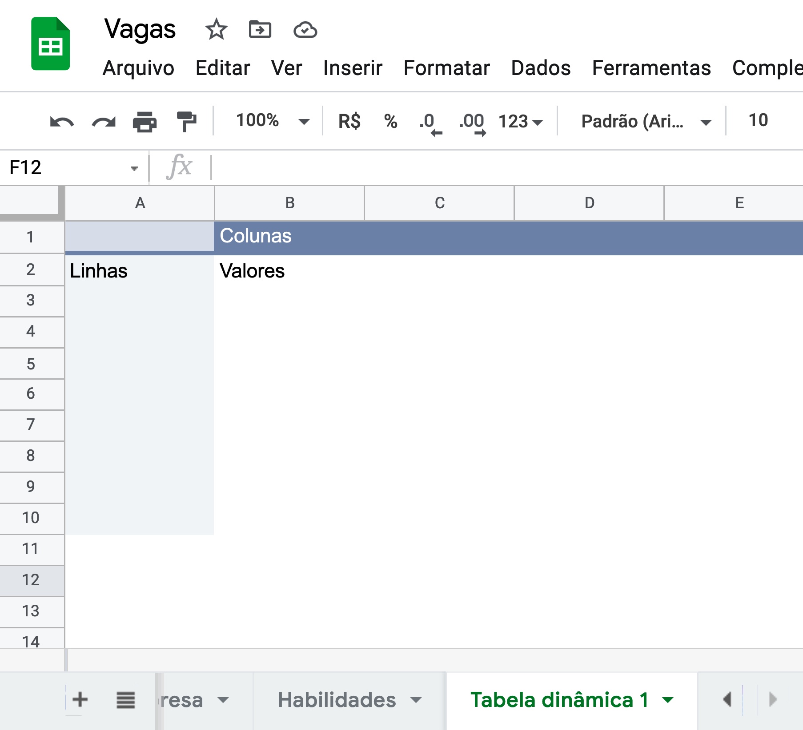The width and height of the screenshot is (803, 730).
Task: Click the fx function icon
Action: [180, 167]
